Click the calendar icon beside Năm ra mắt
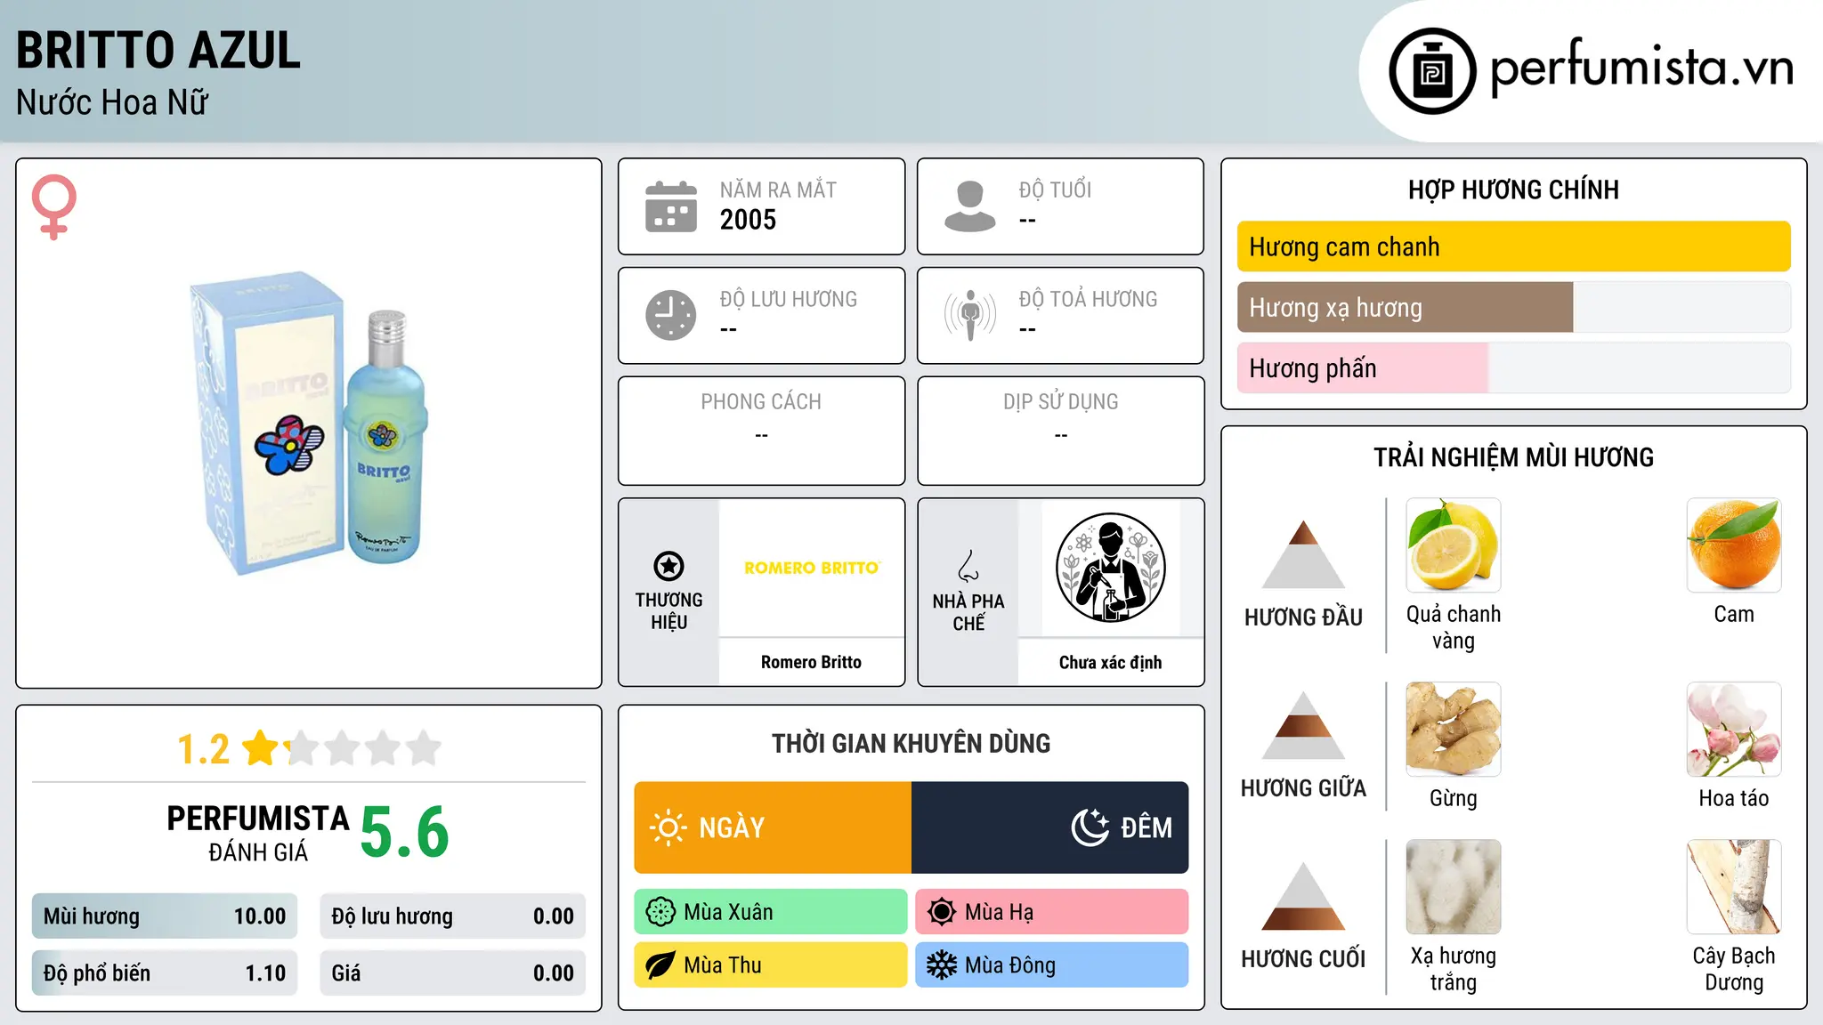 point(671,206)
